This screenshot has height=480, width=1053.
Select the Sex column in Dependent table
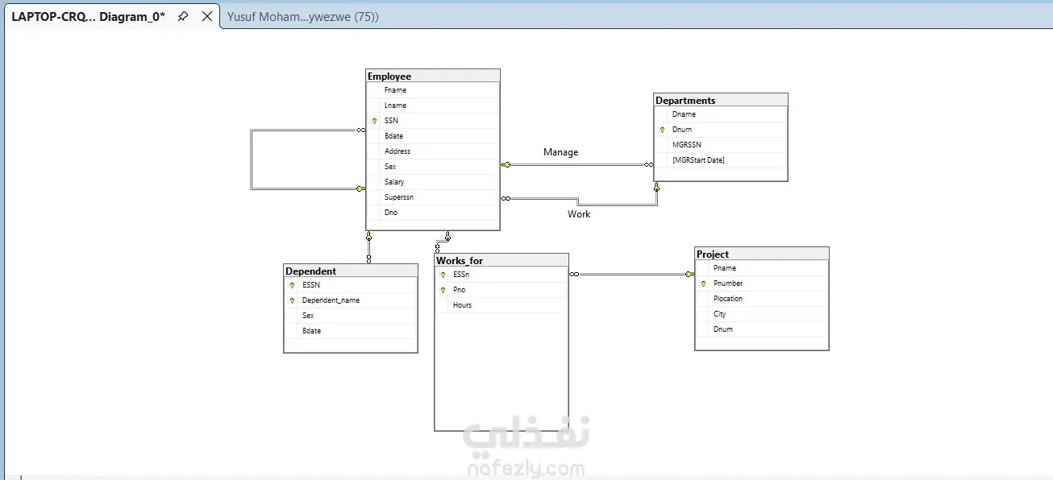click(x=351, y=316)
